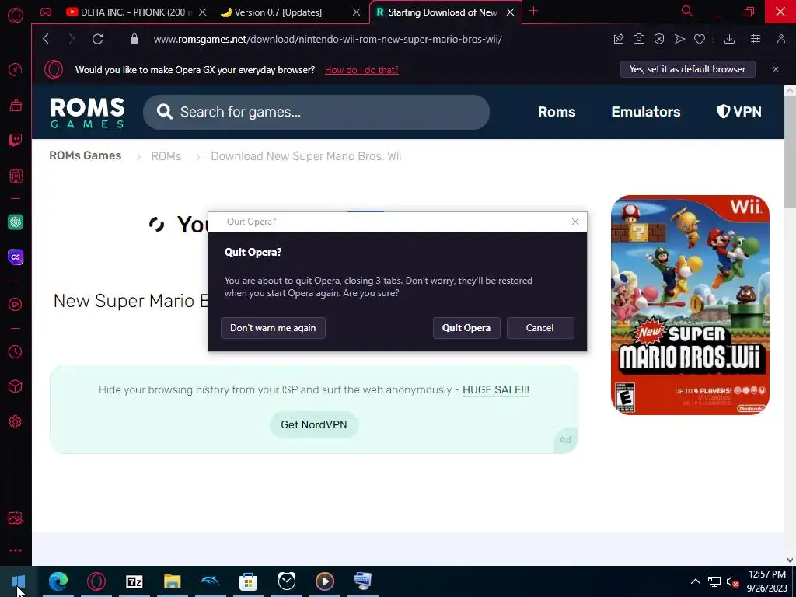Click the Get NordVPN button

[x=314, y=425]
